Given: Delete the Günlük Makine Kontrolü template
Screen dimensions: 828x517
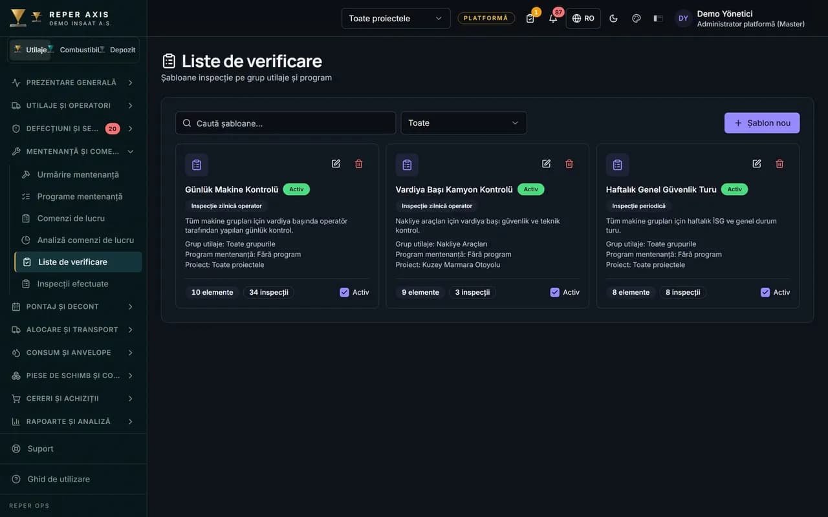Looking at the screenshot, I should (359, 164).
